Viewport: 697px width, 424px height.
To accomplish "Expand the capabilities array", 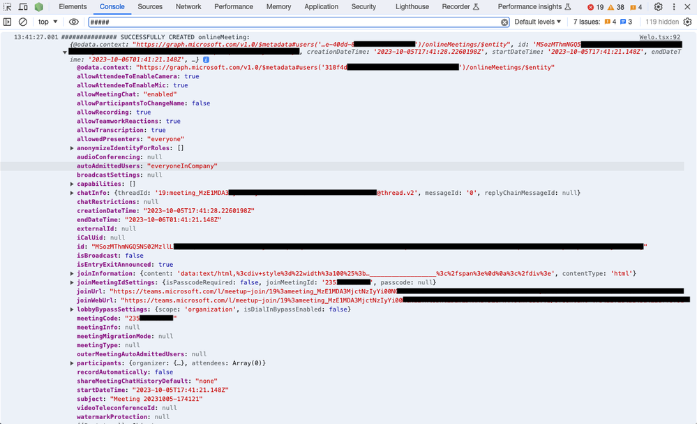I will coord(72,184).
